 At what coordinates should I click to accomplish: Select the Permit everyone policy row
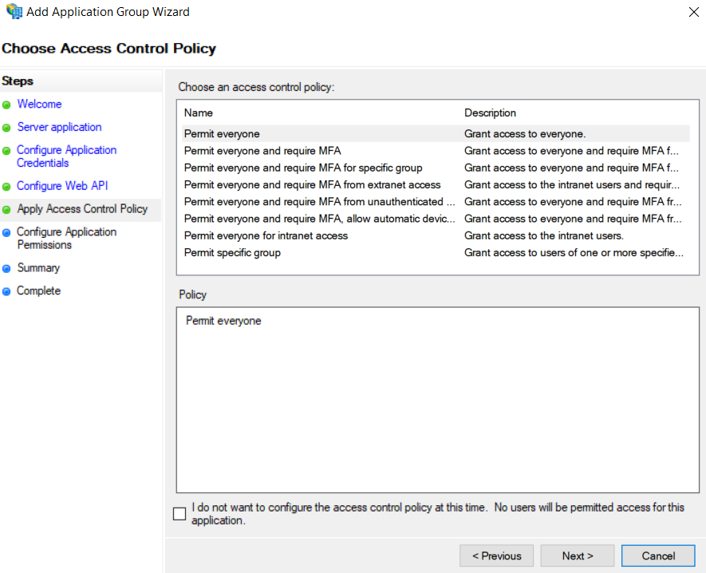tap(436, 134)
